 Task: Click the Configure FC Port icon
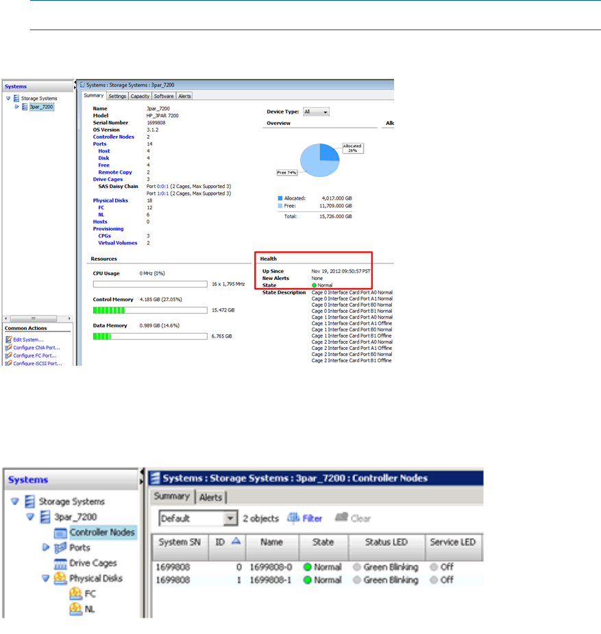[x=8, y=355]
